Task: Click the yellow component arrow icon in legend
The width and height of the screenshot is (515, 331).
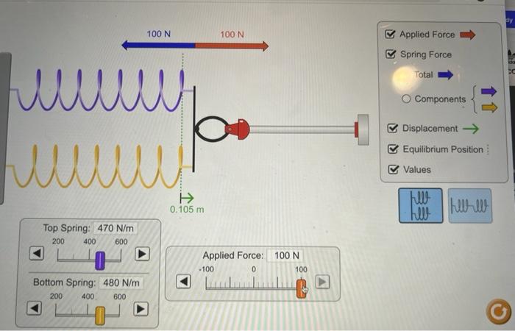Action: coord(489,107)
